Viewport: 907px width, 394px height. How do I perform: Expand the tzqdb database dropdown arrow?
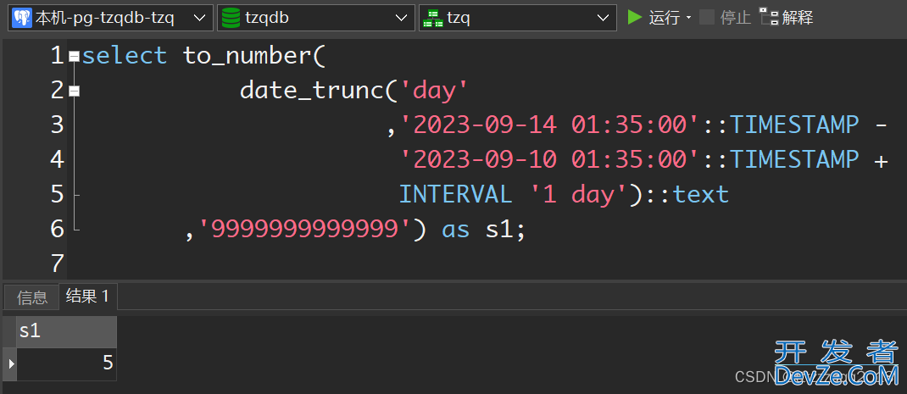[401, 18]
